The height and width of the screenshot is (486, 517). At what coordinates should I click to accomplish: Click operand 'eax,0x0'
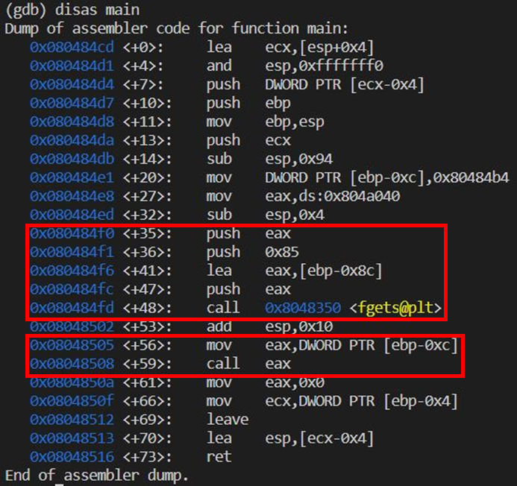[295, 383]
